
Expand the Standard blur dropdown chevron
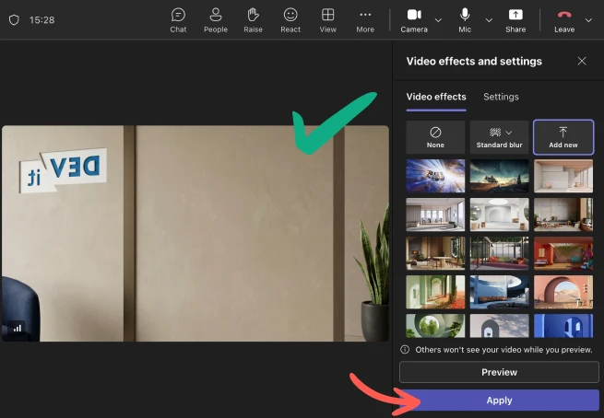[x=509, y=133]
